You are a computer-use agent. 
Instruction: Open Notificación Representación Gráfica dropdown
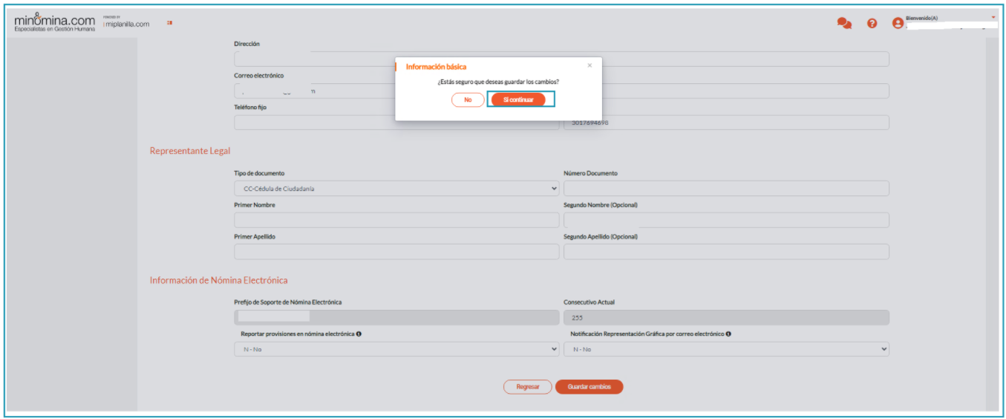point(725,349)
